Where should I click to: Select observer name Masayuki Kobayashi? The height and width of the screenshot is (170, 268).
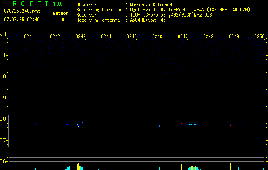153,5
